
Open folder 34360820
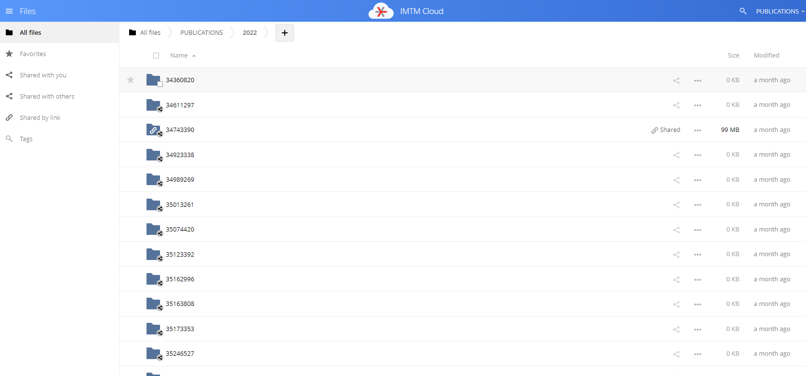point(180,80)
